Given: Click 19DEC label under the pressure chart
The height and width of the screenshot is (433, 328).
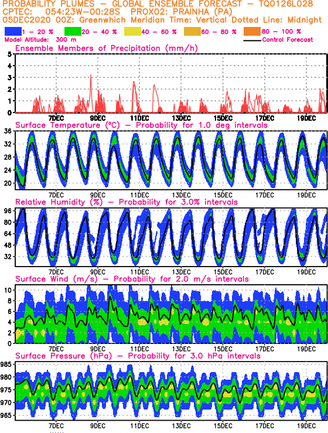Looking at the screenshot, I should 306,426.
